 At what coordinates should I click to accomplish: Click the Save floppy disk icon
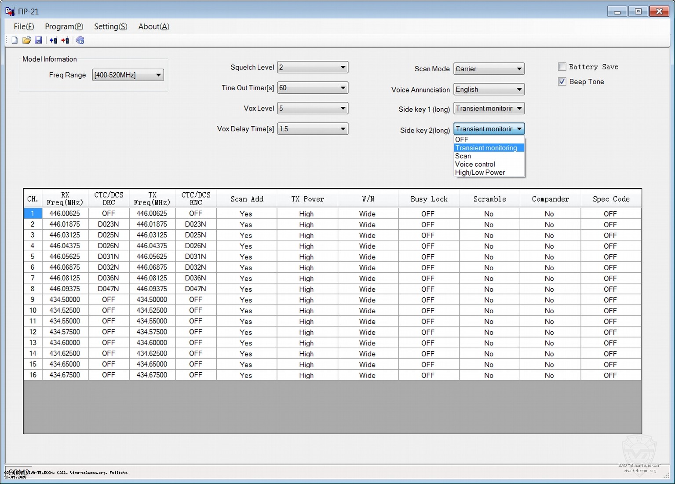pos(38,40)
